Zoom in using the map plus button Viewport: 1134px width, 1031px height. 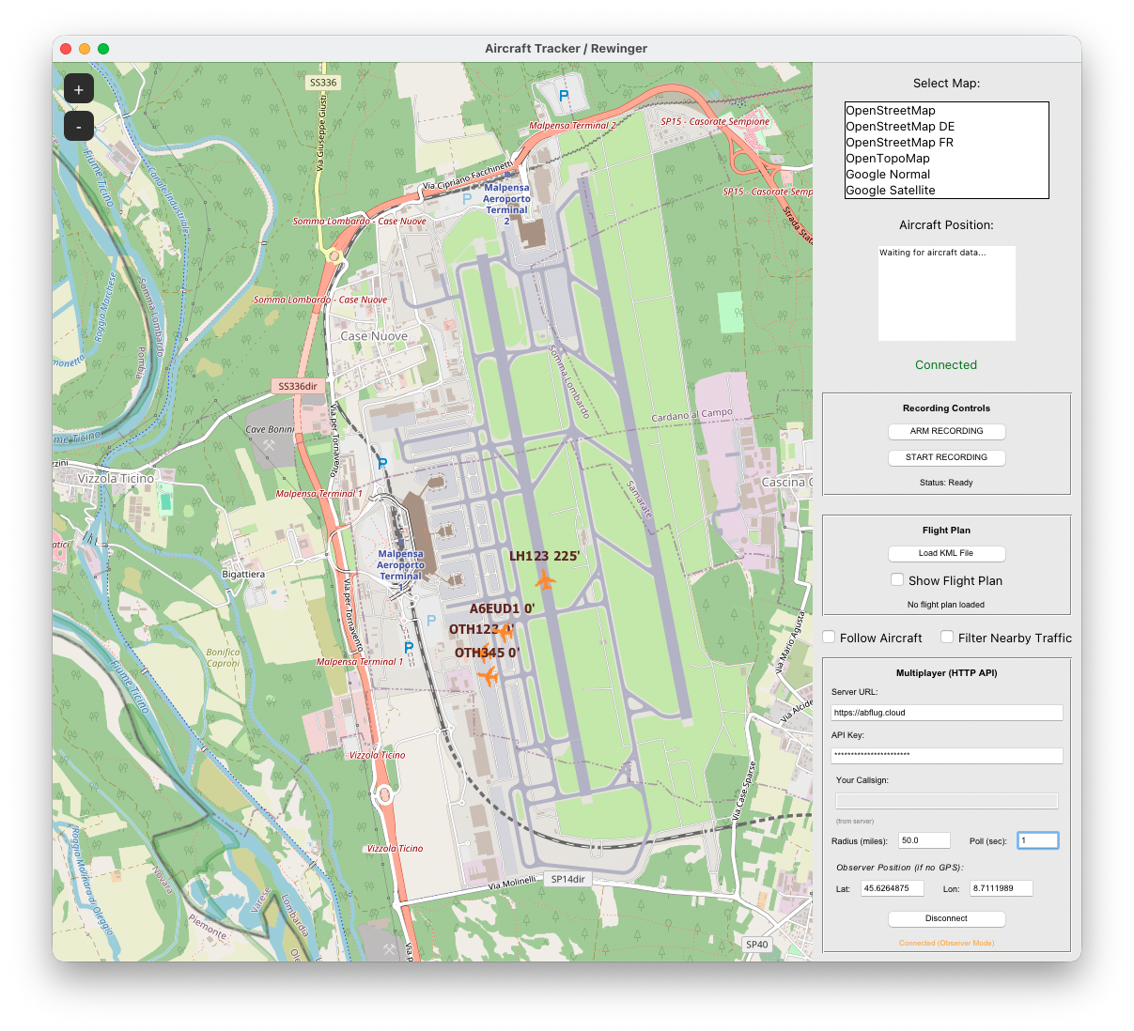point(79,88)
